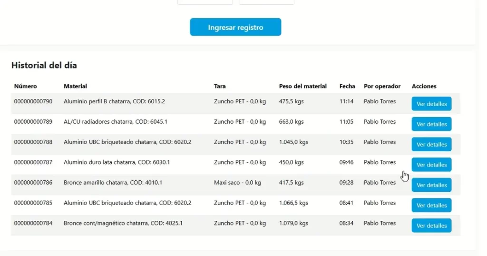Open Ver detalles for record 000000000788
Image resolution: width=487 pixels, height=256 pixels.
[x=431, y=145]
